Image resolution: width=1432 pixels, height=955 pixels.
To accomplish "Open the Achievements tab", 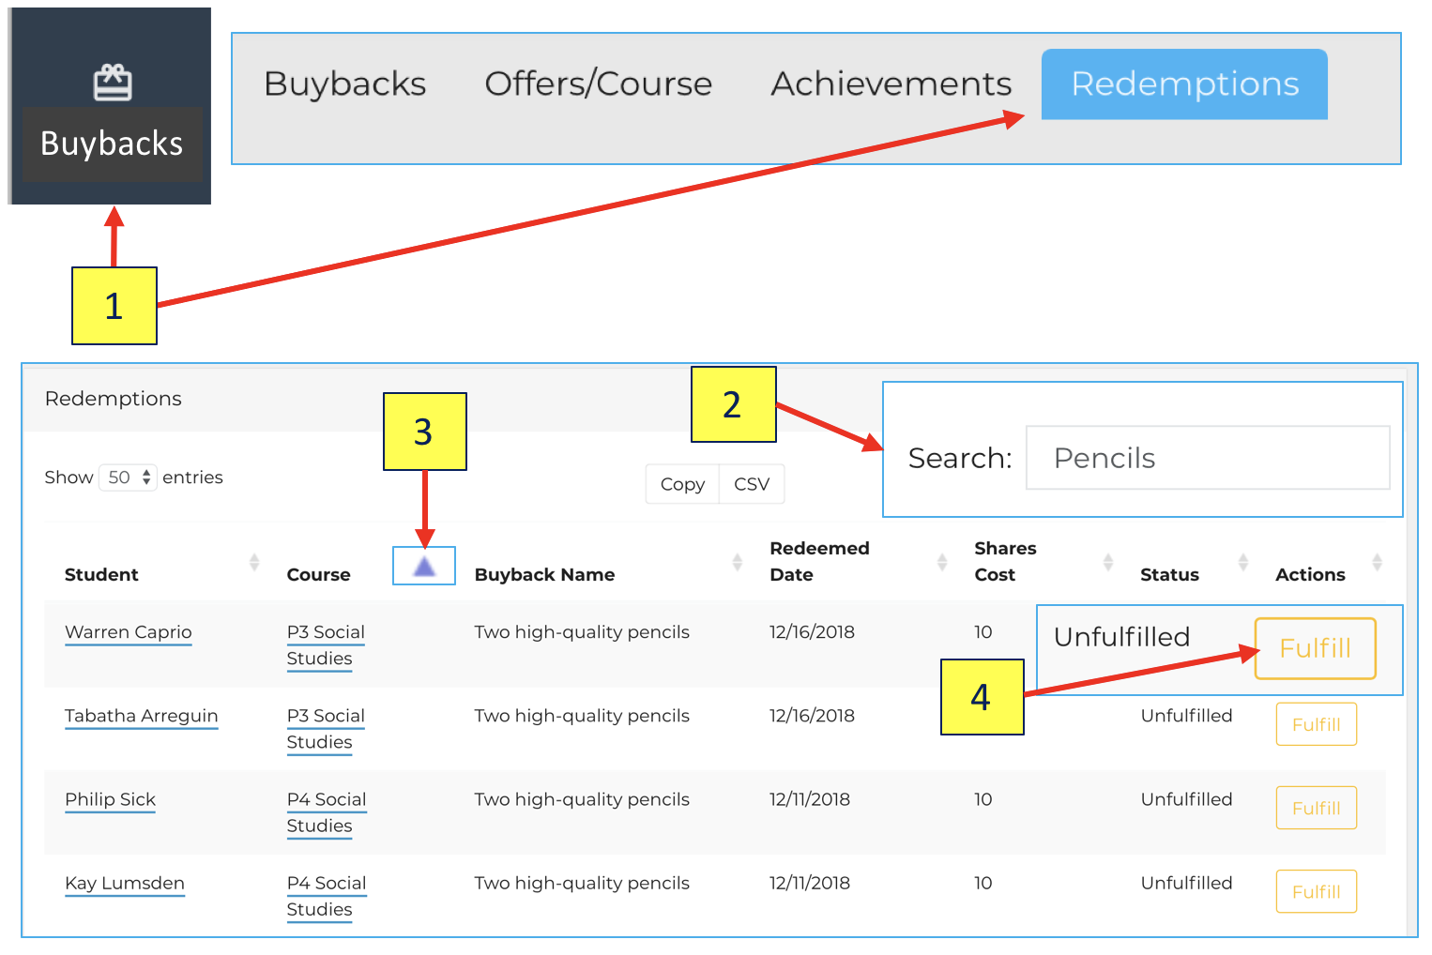I will 891,84.
